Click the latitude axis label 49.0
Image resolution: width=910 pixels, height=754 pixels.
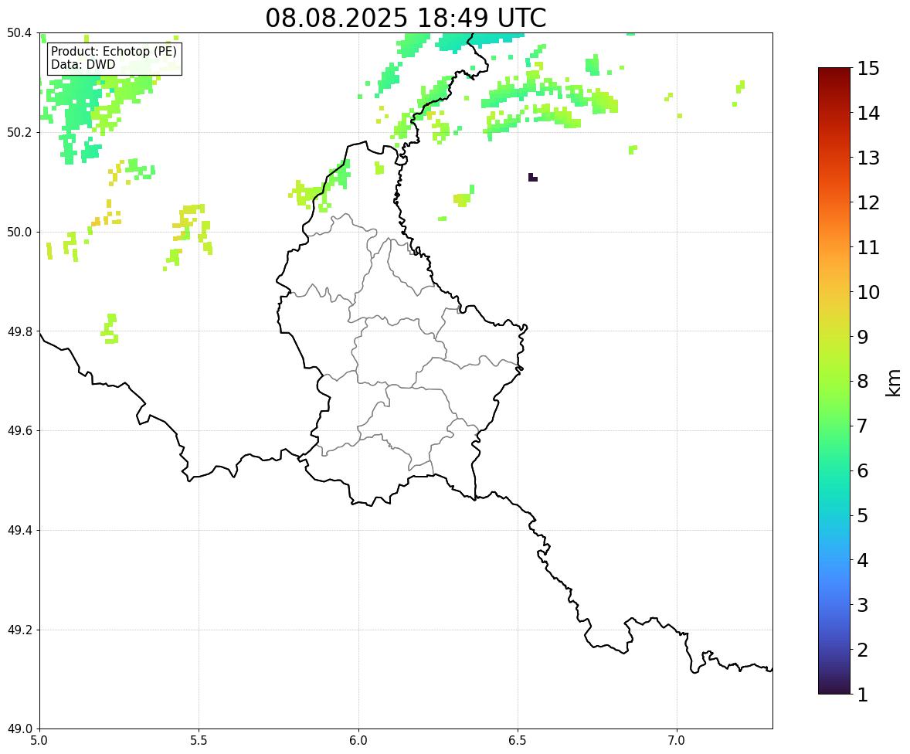pos(19,729)
